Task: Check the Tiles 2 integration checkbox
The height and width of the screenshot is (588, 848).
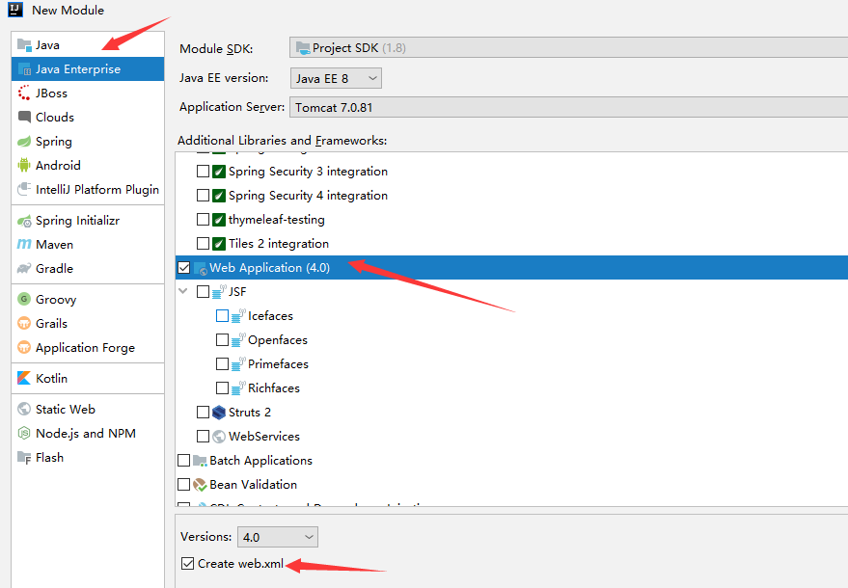Action: pos(203,243)
